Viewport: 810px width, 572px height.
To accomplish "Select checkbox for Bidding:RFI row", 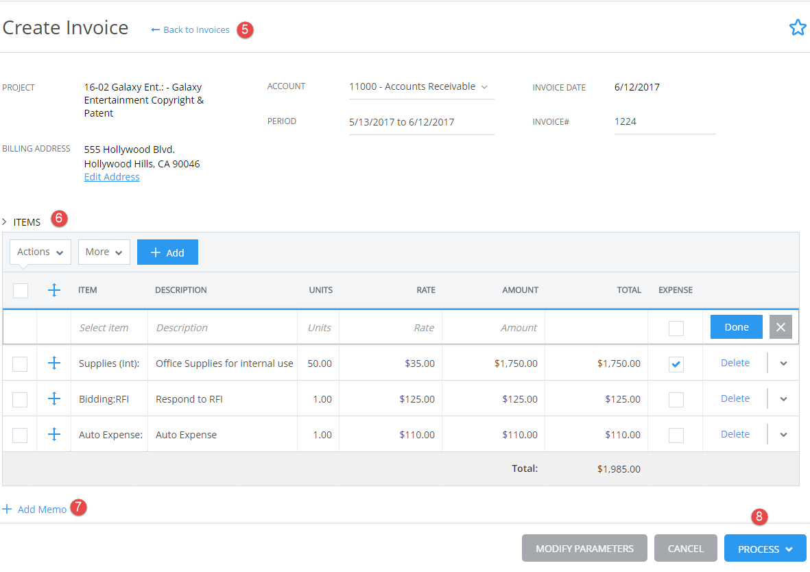I will tap(20, 399).
